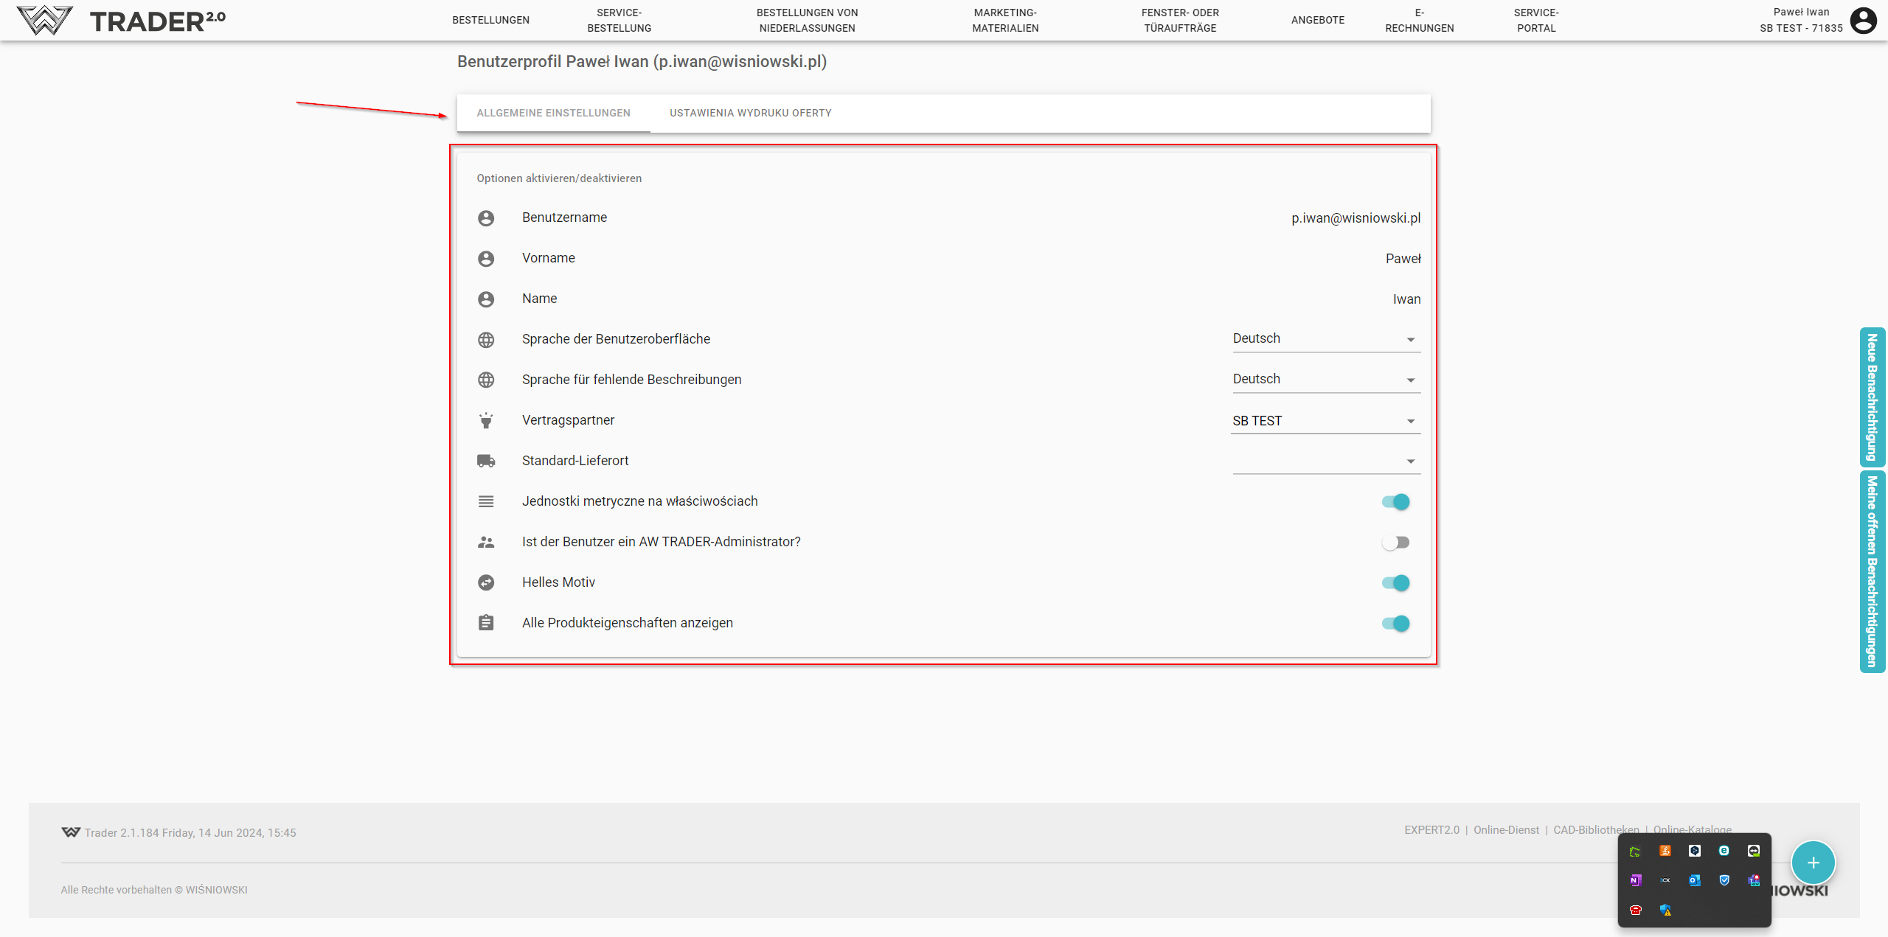Screen dimensions: 1888x937
Task: Click the globe icon beside Sprache der Benutzeroberfläche
Action: click(486, 339)
